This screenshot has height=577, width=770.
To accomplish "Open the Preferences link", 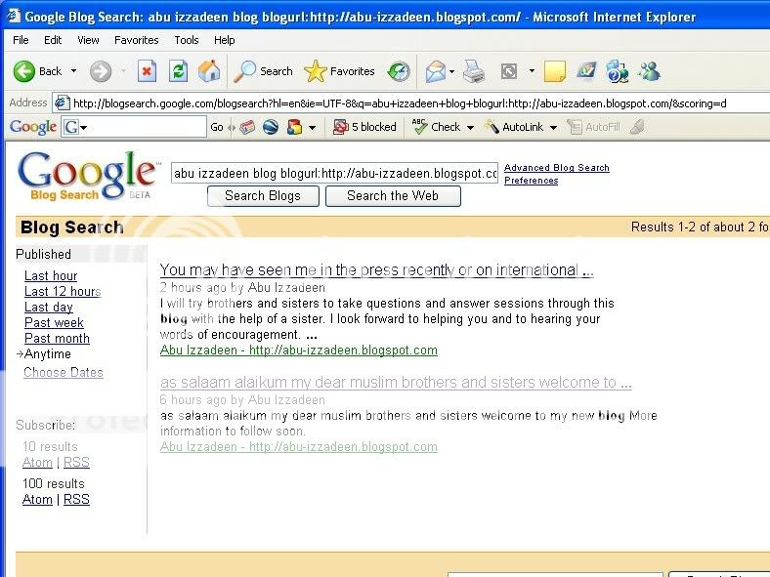I will coord(532,181).
